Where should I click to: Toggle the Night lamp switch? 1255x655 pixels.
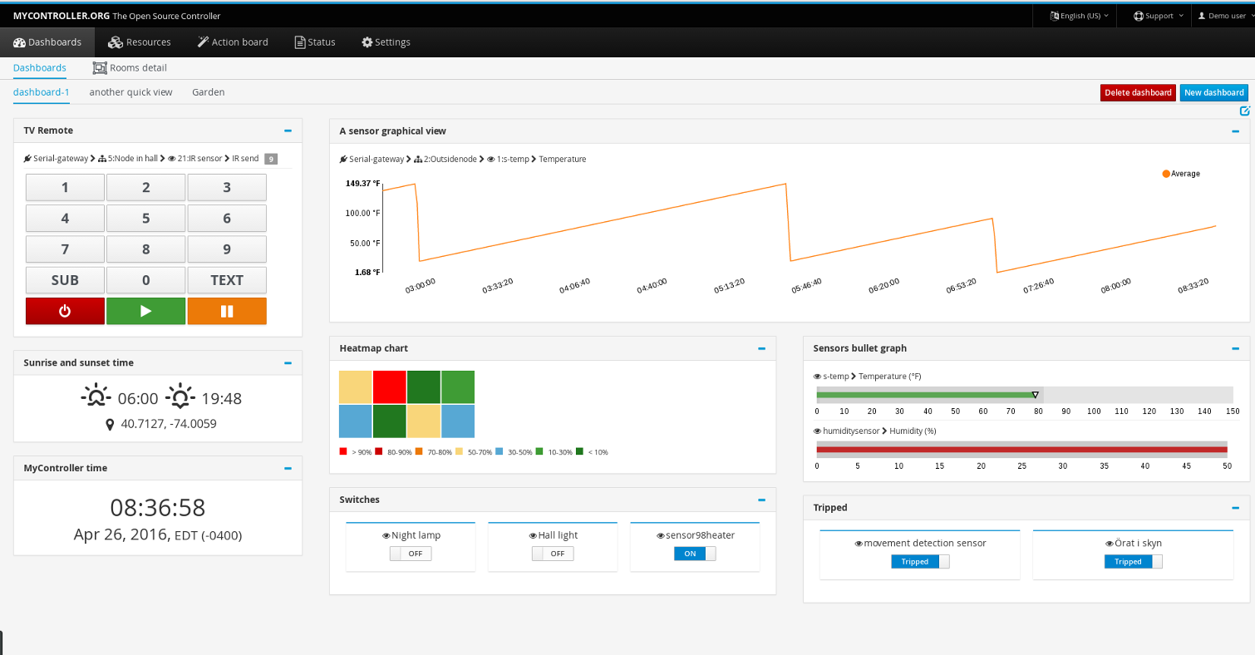[x=411, y=554]
